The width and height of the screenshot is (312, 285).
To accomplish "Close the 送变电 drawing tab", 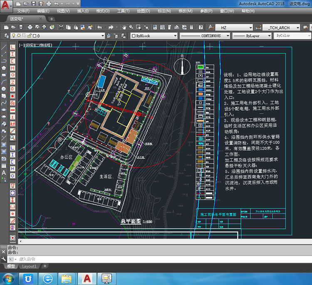I will [x=41, y=19].
